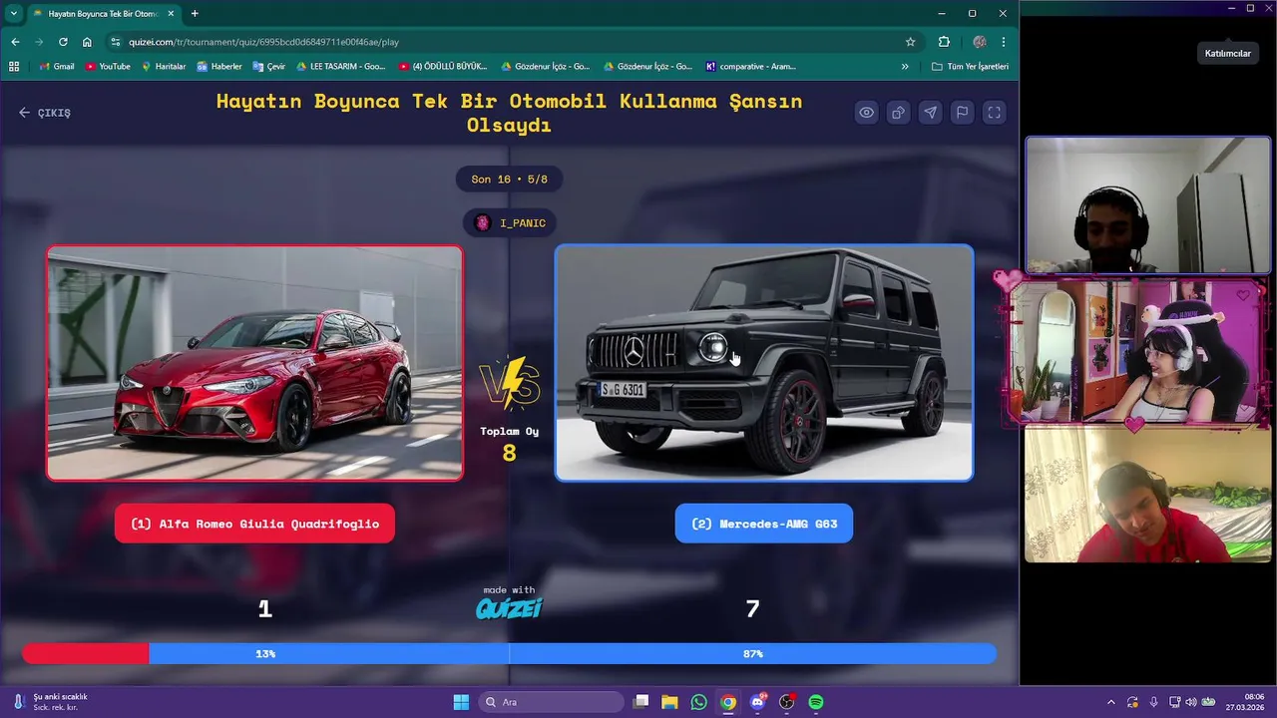
Task: Select the black Mercedes G63 image
Action: point(764,363)
